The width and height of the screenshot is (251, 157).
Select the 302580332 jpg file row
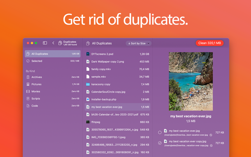[117, 152]
